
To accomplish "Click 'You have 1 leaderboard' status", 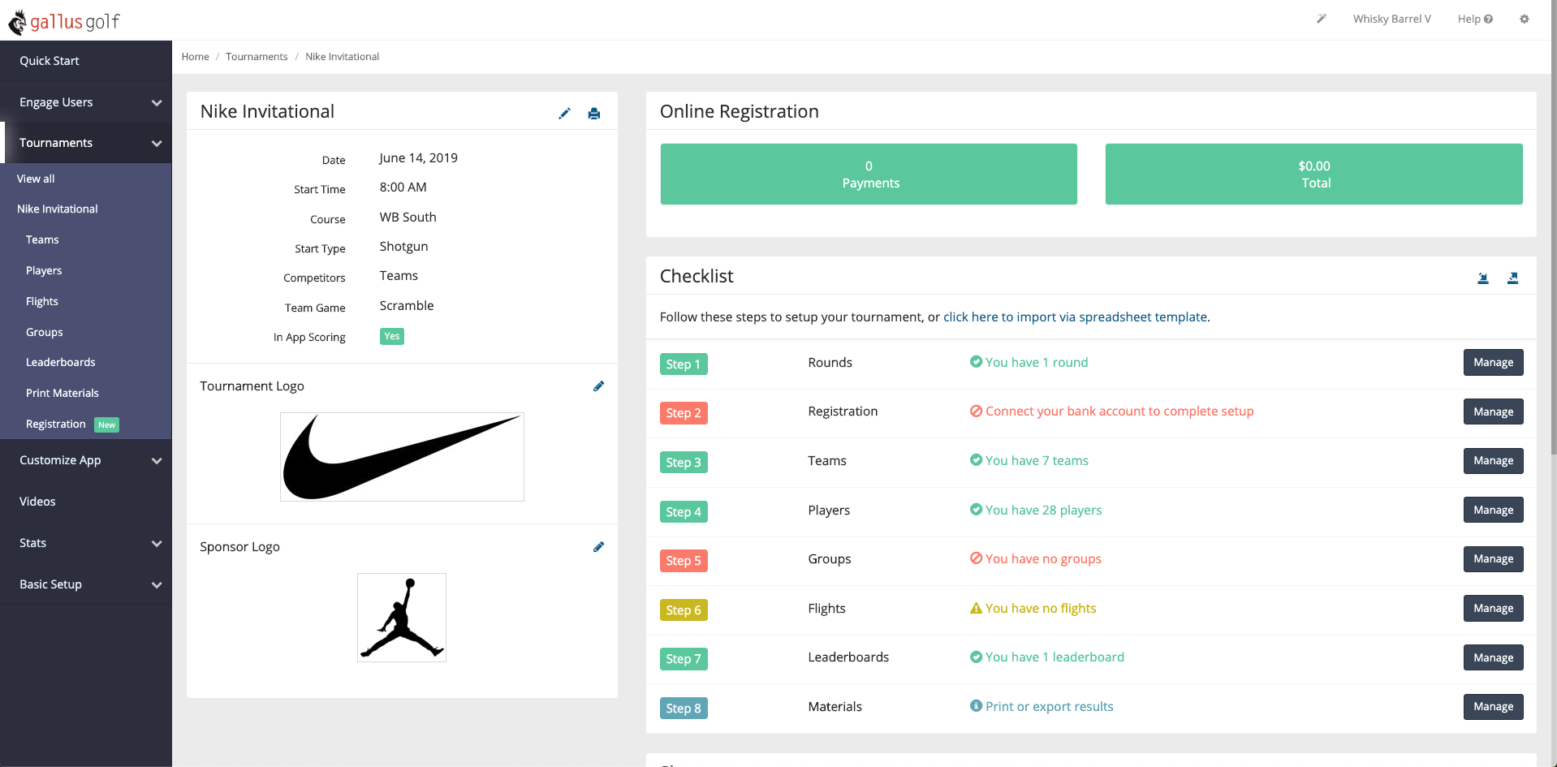I will (1046, 657).
